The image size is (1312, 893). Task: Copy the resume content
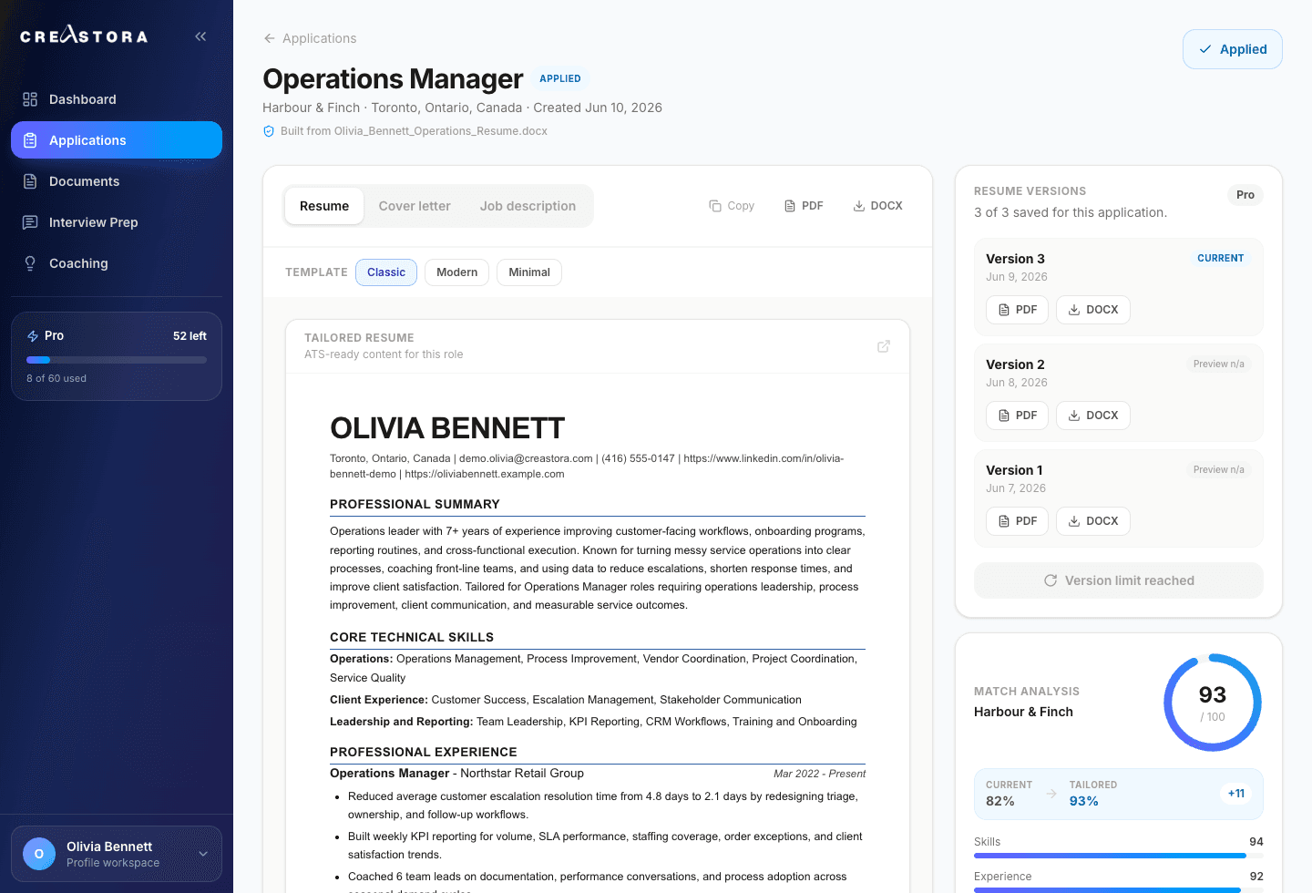pyautogui.click(x=732, y=206)
